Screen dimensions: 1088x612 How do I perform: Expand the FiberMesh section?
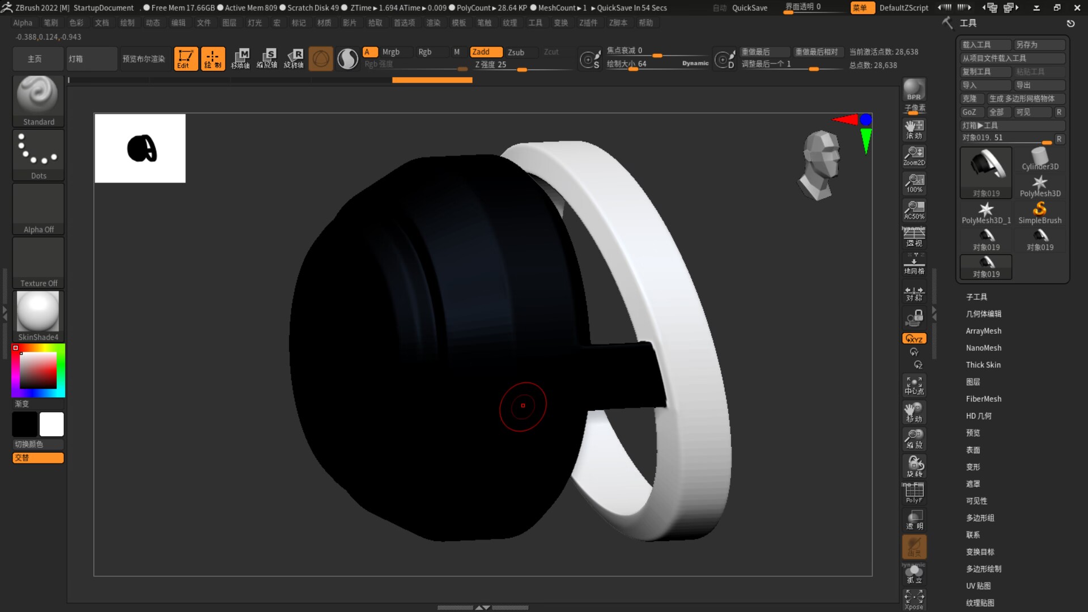983,399
